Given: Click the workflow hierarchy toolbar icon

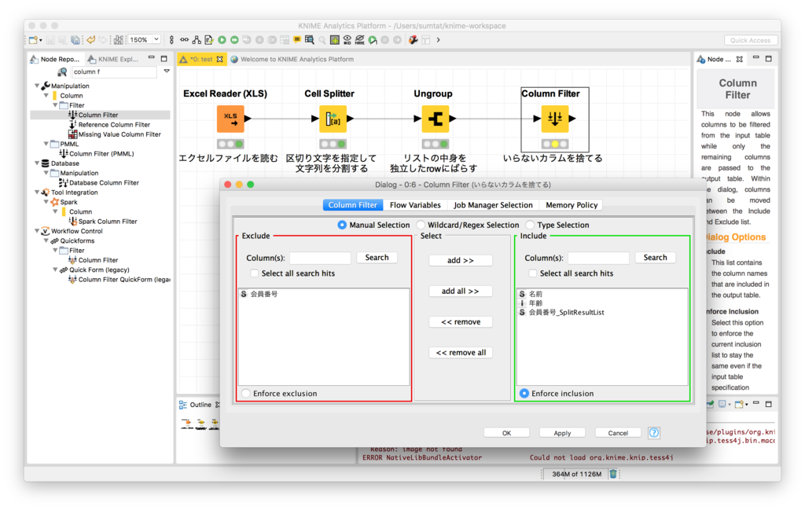Looking at the screenshot, I should pos(197,40).
